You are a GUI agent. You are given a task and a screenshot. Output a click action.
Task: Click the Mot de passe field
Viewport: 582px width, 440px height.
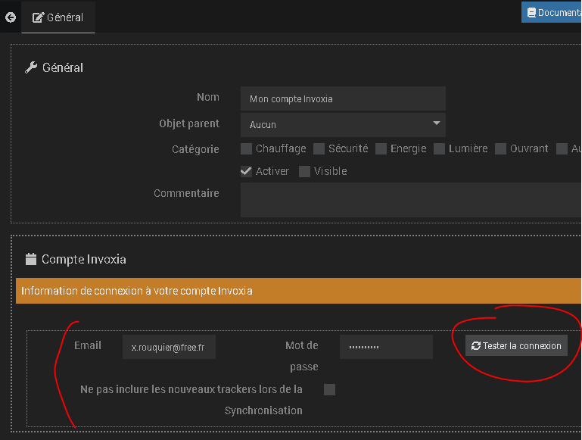(386, 347)
